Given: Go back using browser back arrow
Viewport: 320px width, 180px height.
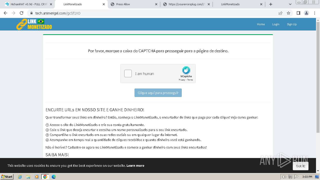Looking at the screenshot, I should coord(5,13).
